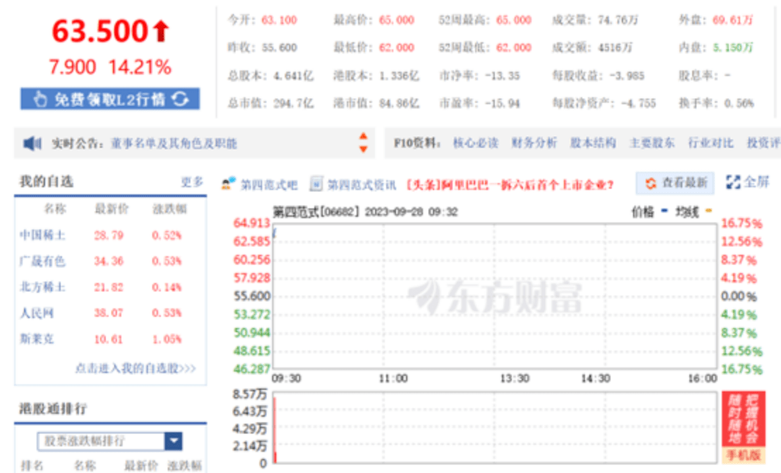
Task: Click the 09:30 time axis label
Action: [x=286, y=379]
